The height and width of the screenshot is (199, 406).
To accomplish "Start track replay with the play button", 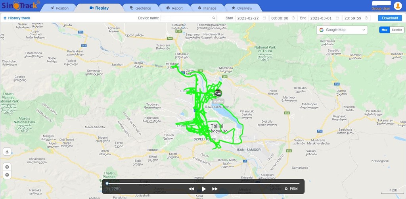I will pos(204,189).
